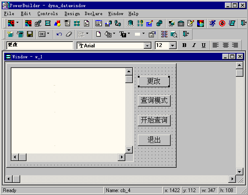248x195 pixels.
Task: Click the Script lines icon
Action: 164,34
